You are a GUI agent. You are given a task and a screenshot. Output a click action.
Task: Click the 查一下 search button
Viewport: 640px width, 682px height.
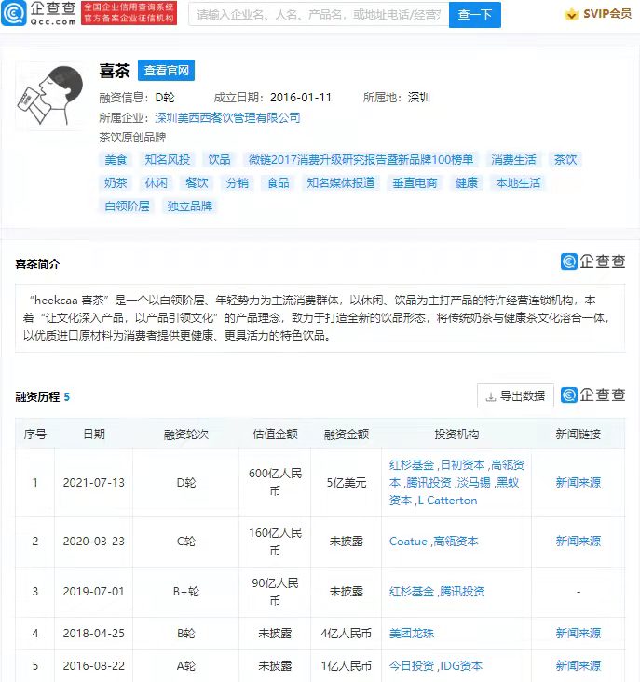[474, 15]
